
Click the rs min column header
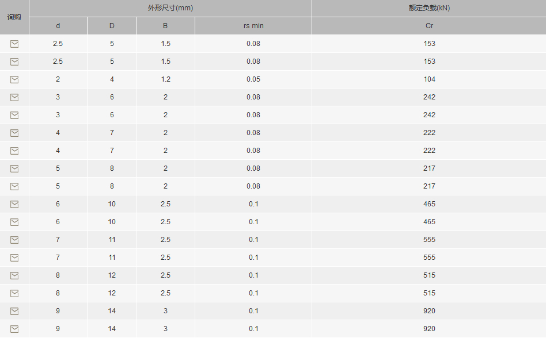tap(253, 26)
